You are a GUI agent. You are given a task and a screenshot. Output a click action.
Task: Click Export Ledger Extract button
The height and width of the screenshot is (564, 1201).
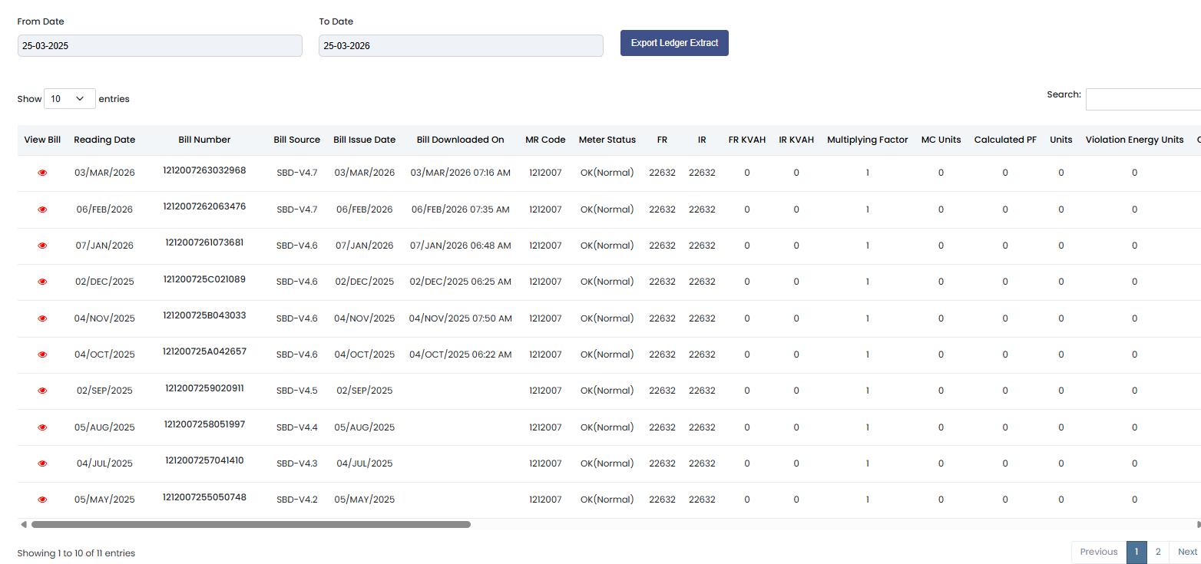(674, 43)
